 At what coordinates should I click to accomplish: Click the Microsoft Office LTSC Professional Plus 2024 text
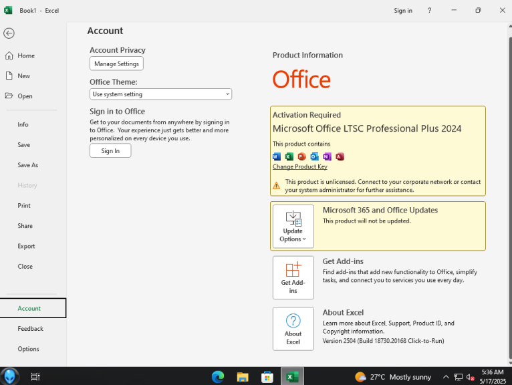click(367, 128)
